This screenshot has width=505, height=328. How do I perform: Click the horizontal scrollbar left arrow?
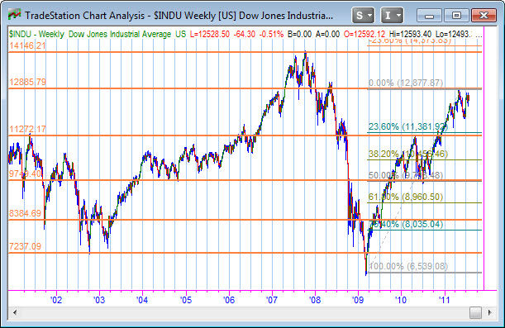[x=15, y=312]
